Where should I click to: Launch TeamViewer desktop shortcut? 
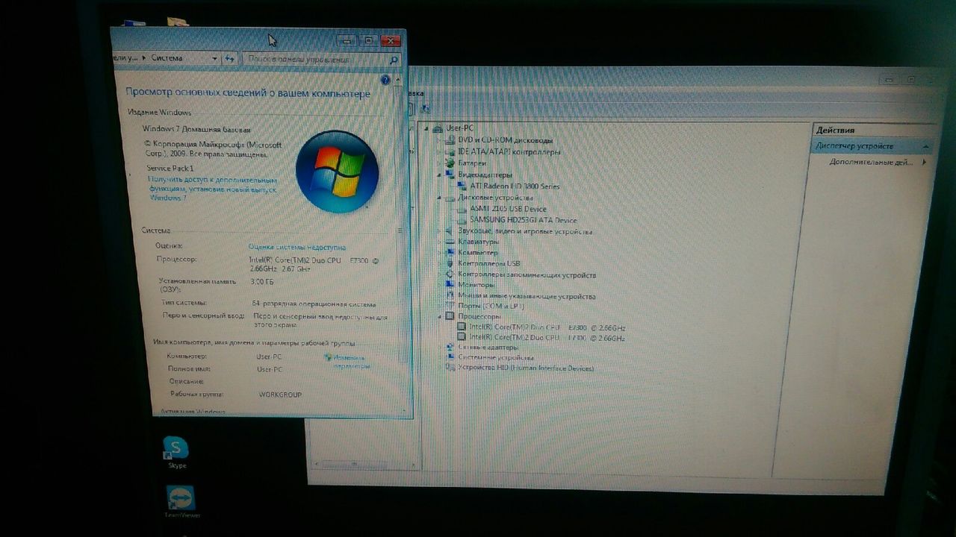(181, 499)
